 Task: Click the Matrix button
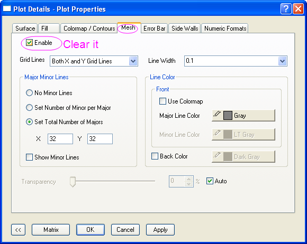[51, 230]
